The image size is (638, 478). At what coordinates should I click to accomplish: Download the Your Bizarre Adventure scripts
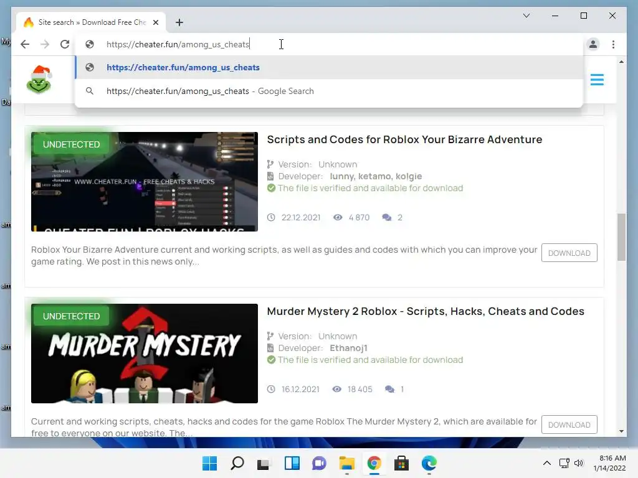click(569, 253)
